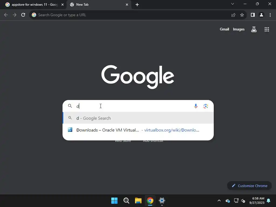This screenshot has width=276, height=207.
Task: Open the Google apps grid
Action: 267,29
